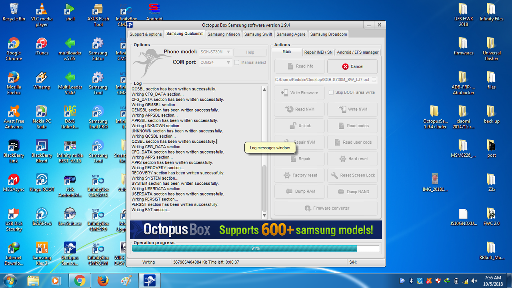Open Windows Media Player from the taskbar
The height and width of the screenshot is (288, 512).
[x=56, y=280]
